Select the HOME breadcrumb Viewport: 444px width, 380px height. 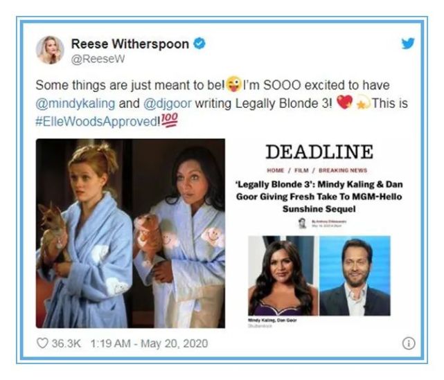point(275,170)
